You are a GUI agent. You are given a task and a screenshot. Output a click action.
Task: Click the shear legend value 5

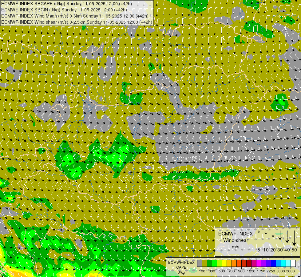259,250
